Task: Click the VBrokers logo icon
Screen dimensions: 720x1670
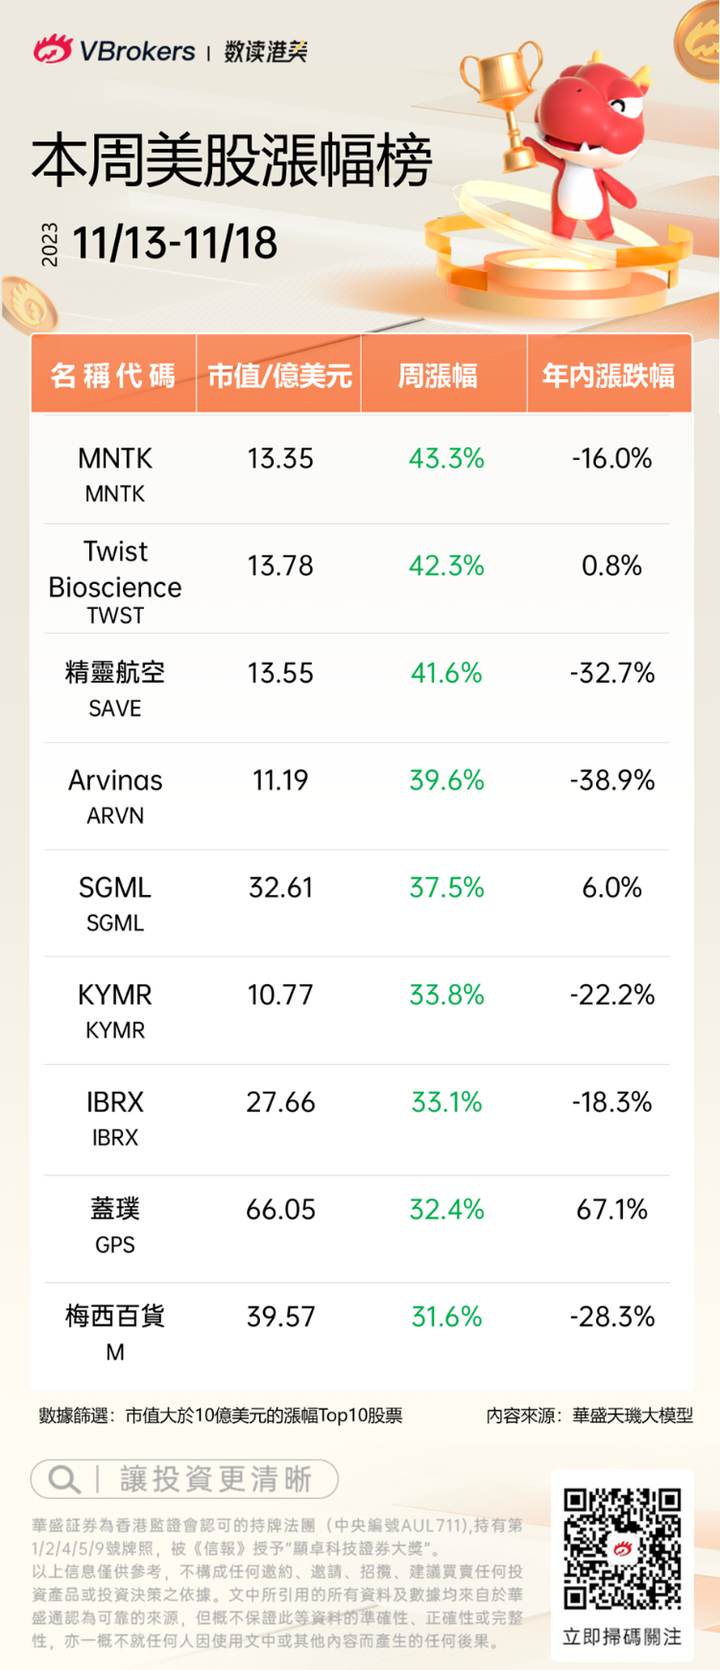Action: coord(52,49)
